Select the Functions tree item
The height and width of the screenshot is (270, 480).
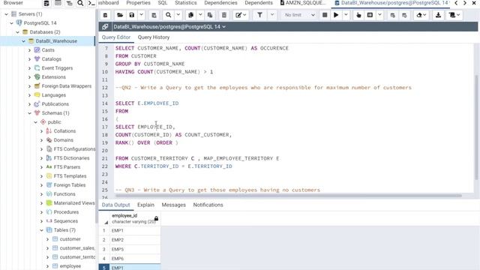point(64,194)
